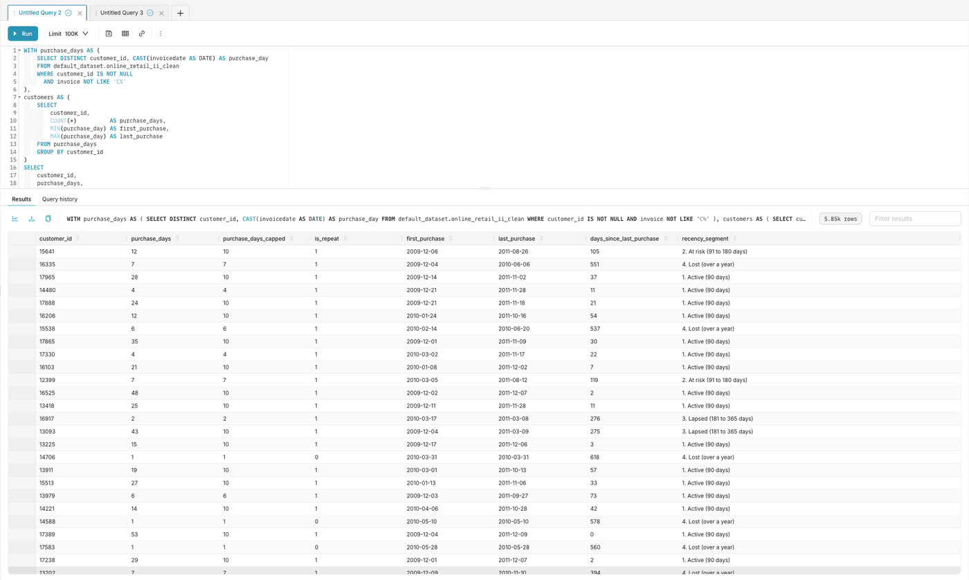This screenshot has height=580, width=969.
Task: Close the Untitled Query 3 tab
Action: 161,13
